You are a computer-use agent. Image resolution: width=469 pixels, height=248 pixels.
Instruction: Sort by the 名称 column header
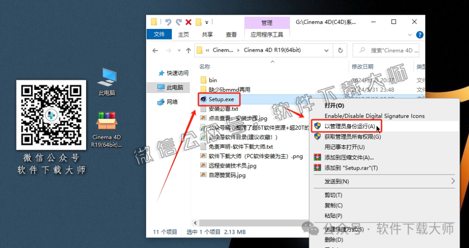click(x=205, y=66)
